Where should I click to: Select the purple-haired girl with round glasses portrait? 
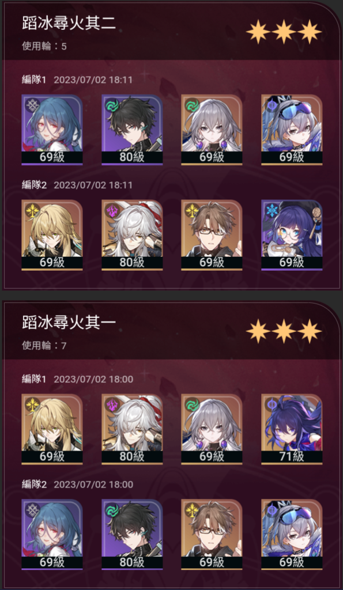point(292,235)
